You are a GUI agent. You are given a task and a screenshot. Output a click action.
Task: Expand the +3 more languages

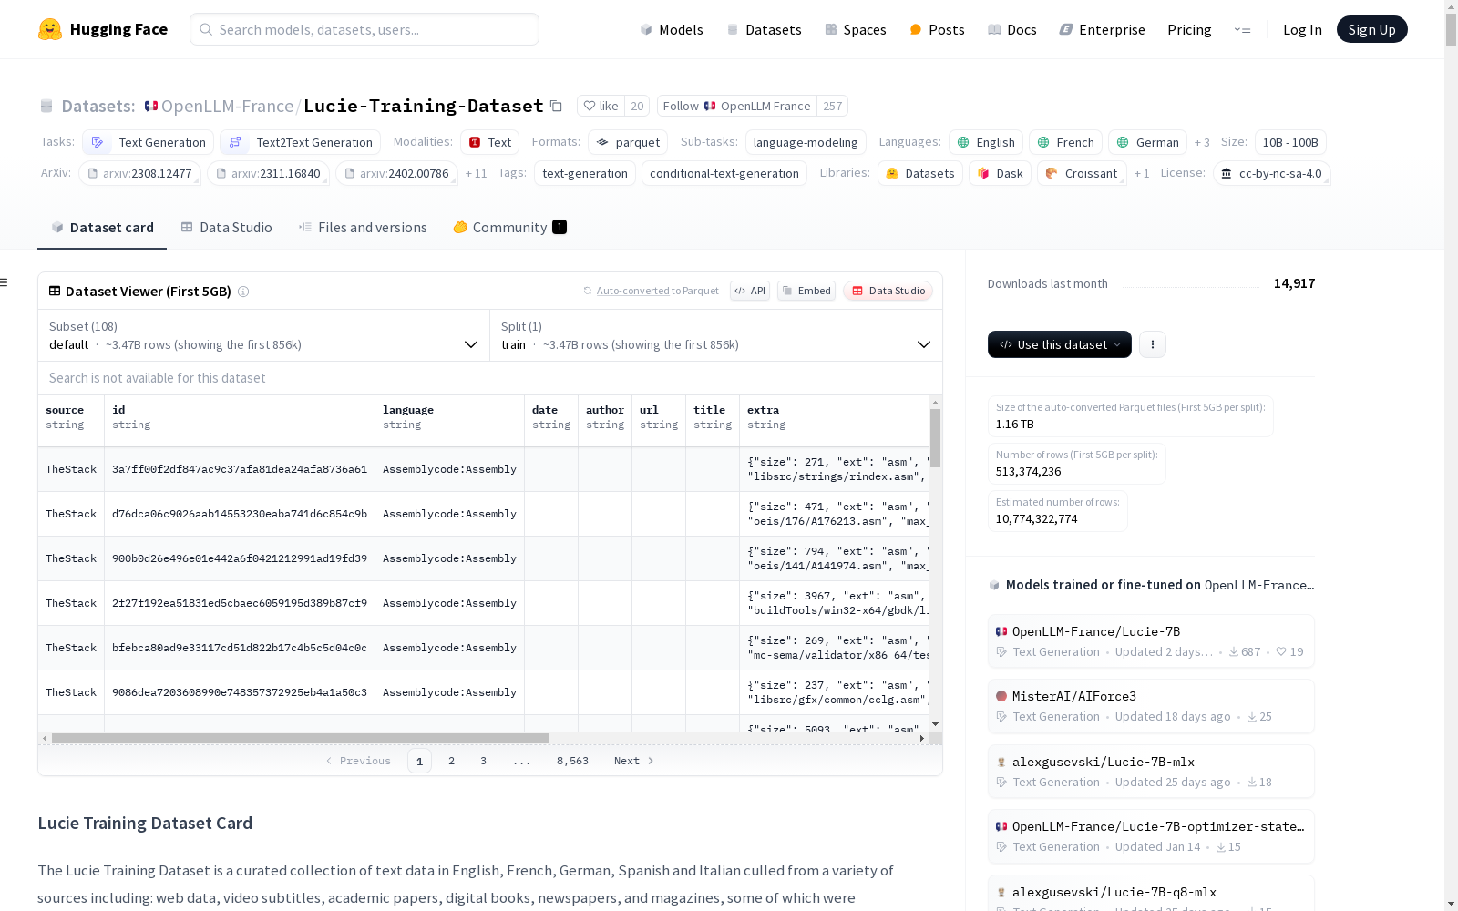pyautogui.click(x=1202, y=142)
